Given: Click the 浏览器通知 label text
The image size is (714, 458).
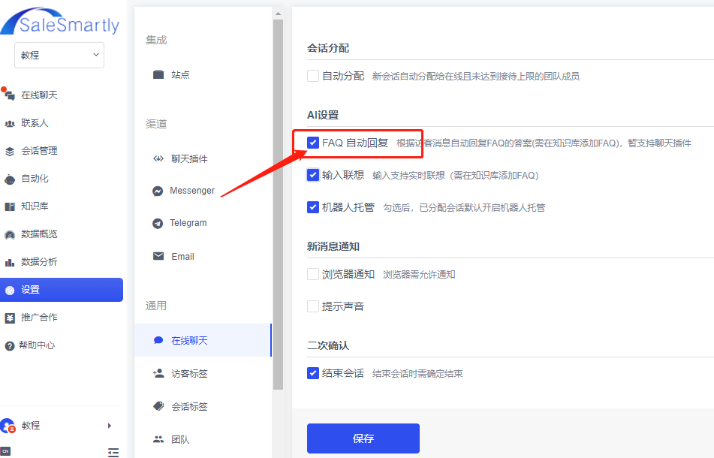Looking at the screenshot, I should [x=348, y=274].
